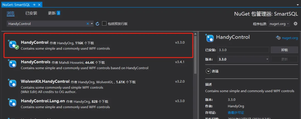Click the updates count badge 3
This screenshot has height=119, width=301.
(x=58, y=13)
